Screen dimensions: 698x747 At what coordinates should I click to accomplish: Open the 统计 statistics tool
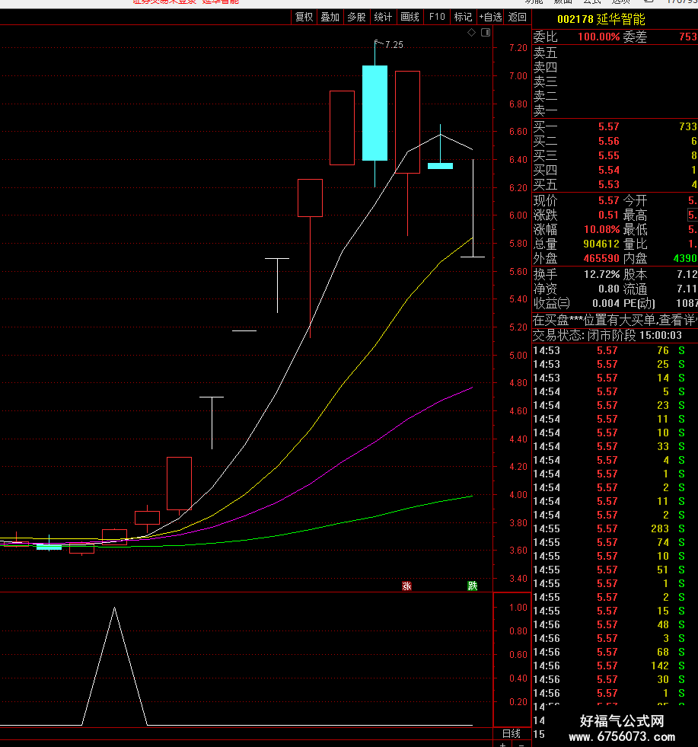tap(383, 18)
